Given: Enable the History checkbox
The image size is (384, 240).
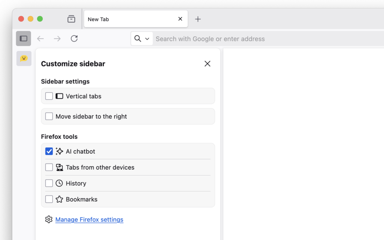Looking at the screenshot, I should [49, 183].
